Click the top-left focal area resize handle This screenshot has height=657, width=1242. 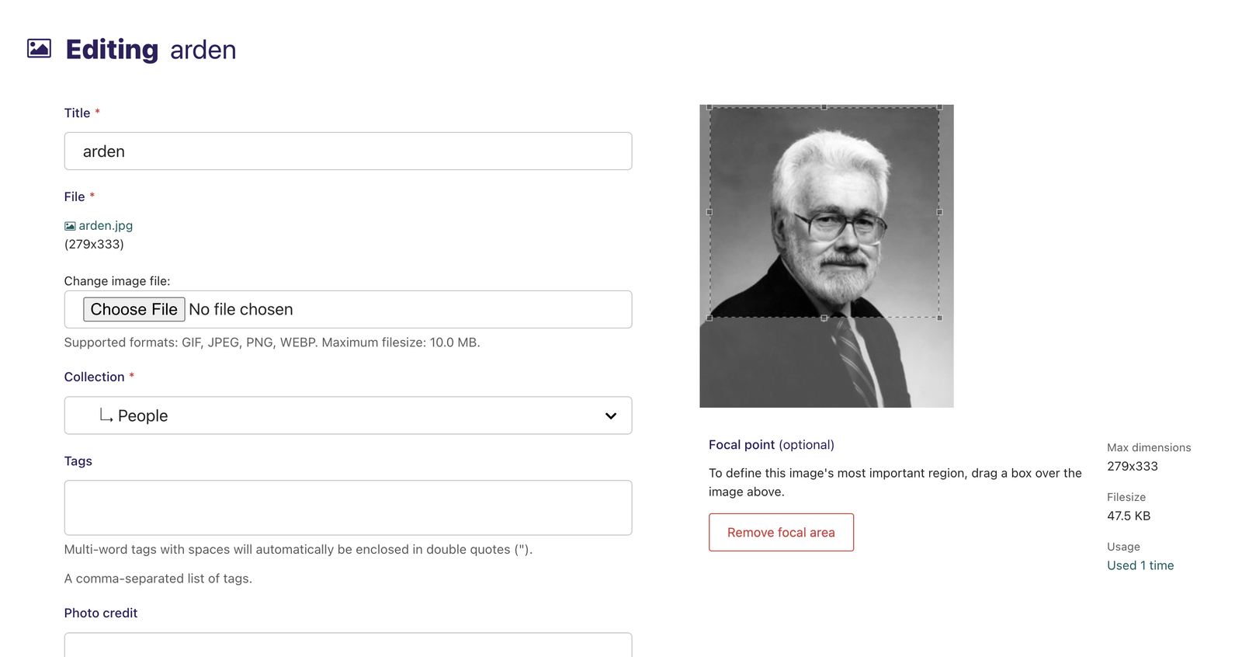pyautogui.click(x=709, y=107)
